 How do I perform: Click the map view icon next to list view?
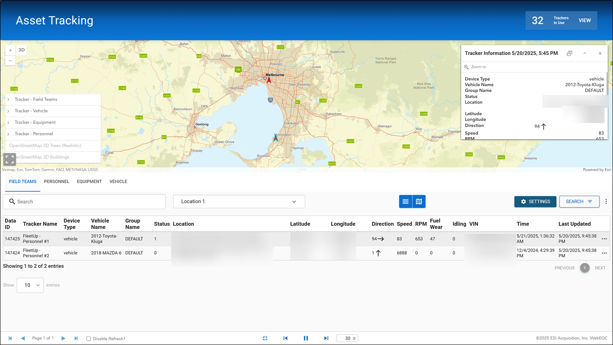419,202
